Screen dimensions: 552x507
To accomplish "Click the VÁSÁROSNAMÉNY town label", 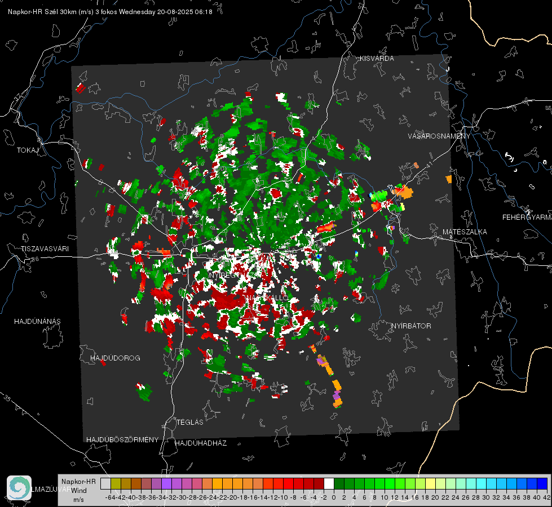I will coord(439,136).
